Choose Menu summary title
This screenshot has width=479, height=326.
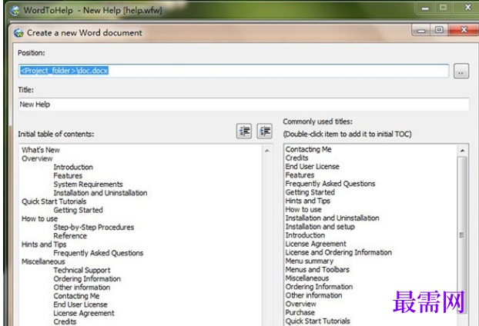[309, 261]
